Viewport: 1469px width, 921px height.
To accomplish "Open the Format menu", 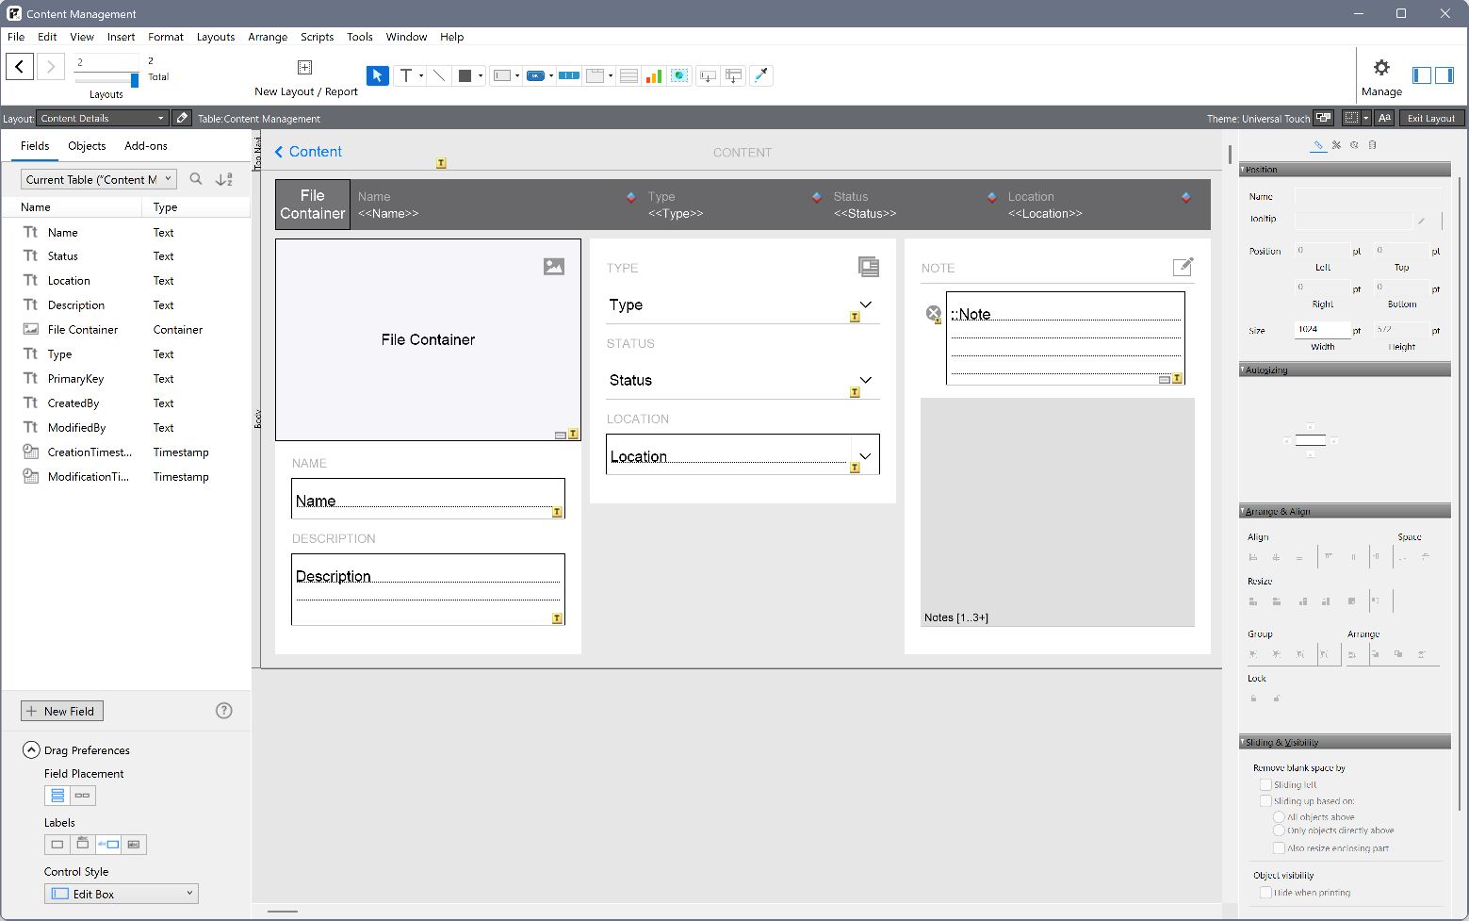I will 166,37.
